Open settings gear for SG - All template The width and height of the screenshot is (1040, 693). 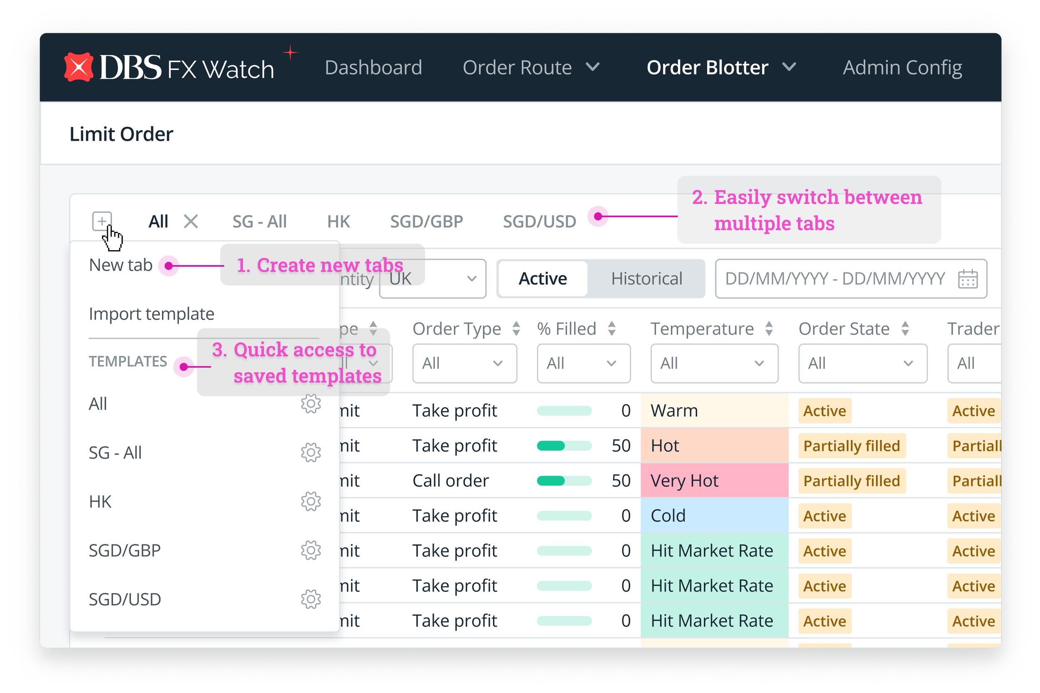point(310,452)
